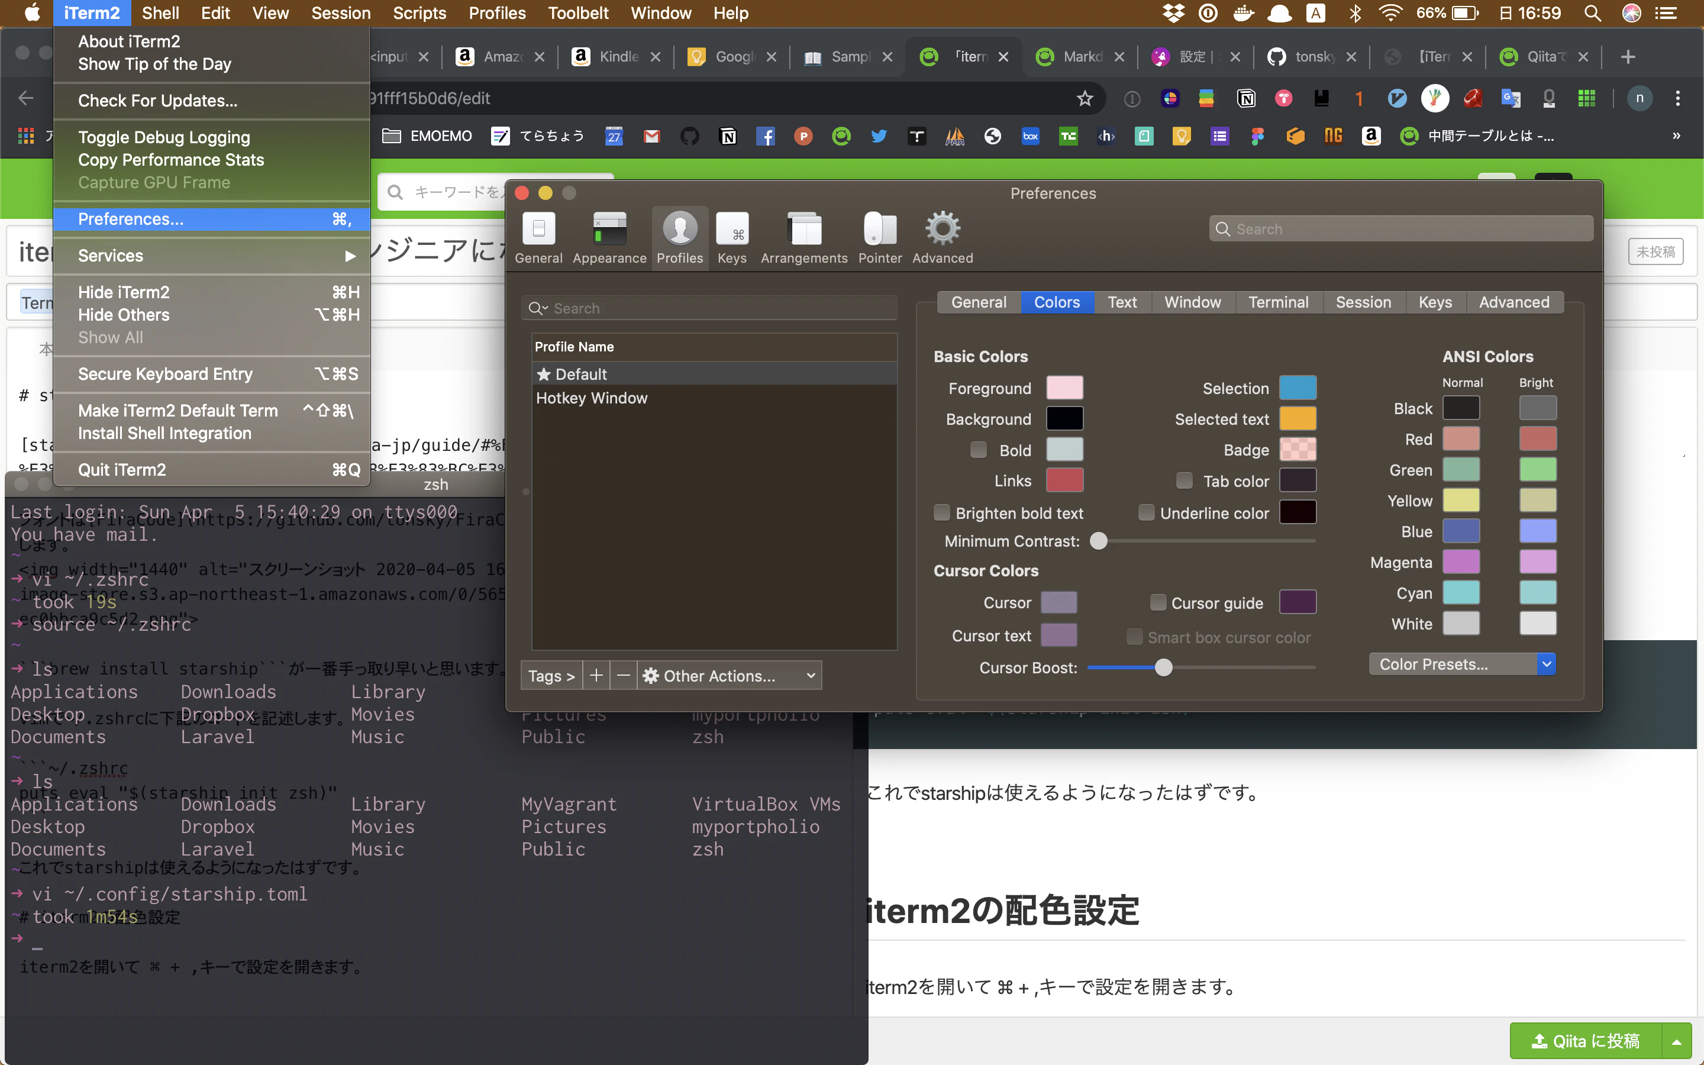Open the EMOEMO bookmarks folder
Screen dimensions: 1704x1065
tap(427, 136)
